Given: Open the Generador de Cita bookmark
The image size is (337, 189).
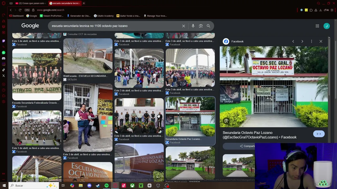Looking at the screenshot, I should (78, 16).
